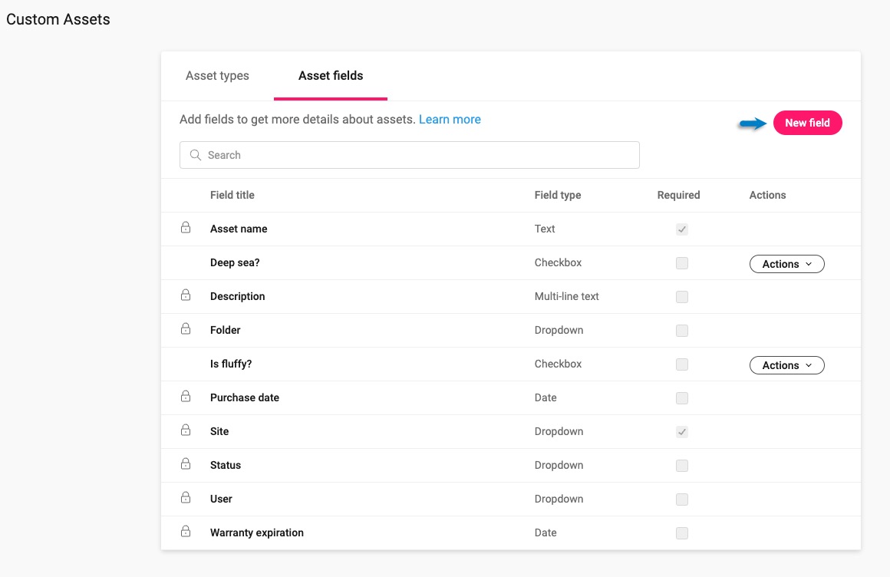Click the lock icon beside Description
The height and width of the screenshot is (577, 890).
click(x=186, y=295)
